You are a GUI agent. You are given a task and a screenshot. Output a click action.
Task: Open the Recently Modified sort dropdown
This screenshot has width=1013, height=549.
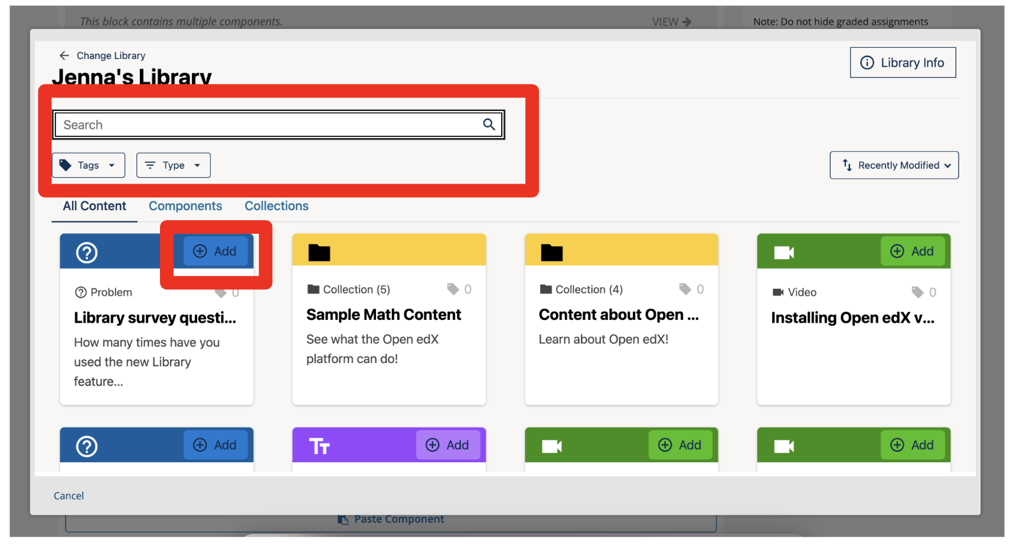point(894,165)
